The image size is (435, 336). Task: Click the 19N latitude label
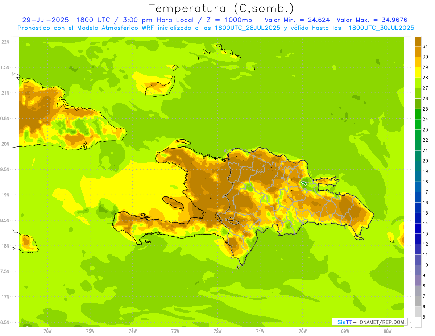(x=6, y=195)
